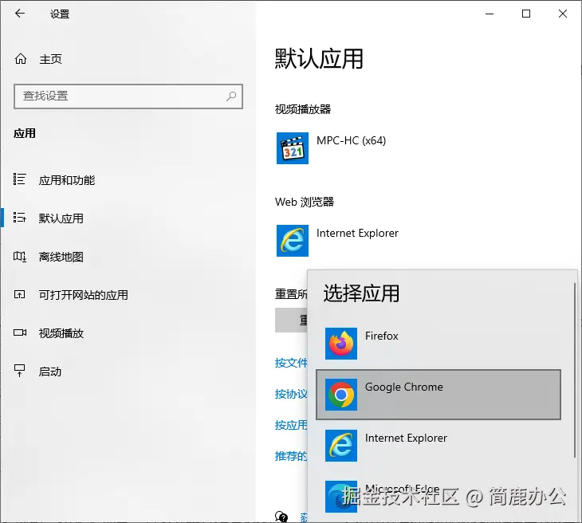Screen dimensions: 582x523
Task: Open 可打开网站的应用 in sidebar
Action: click(x=84, y=295)
